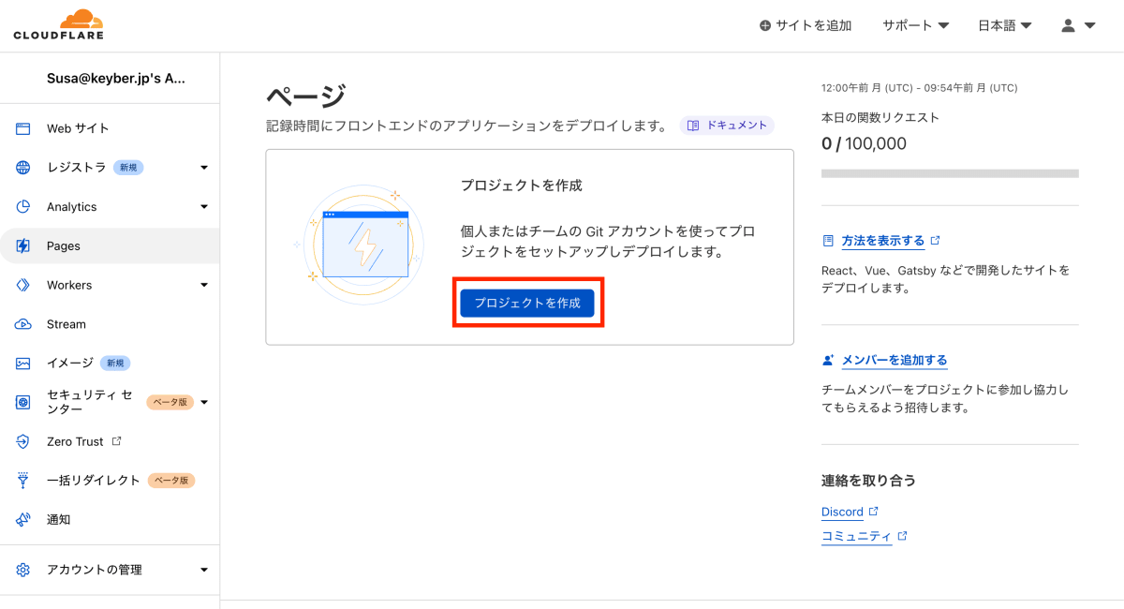Viewport: 1124px width, 609px height.
Task: Click the Cloudflare logo at top left
Action: point(58,24)
